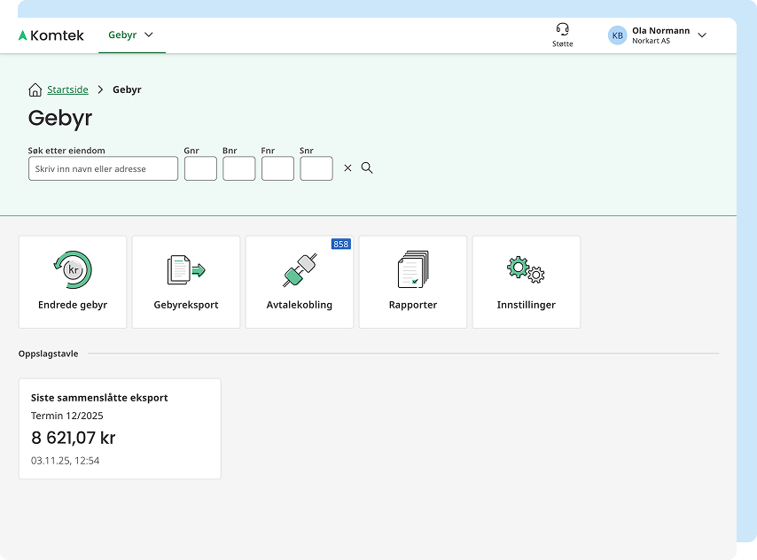
Task: Click the Komtek logo
Action: [51, 35]
